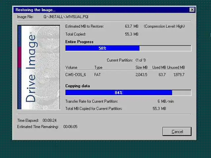Click the 'Used MB' column header

[x=159, y=67]
